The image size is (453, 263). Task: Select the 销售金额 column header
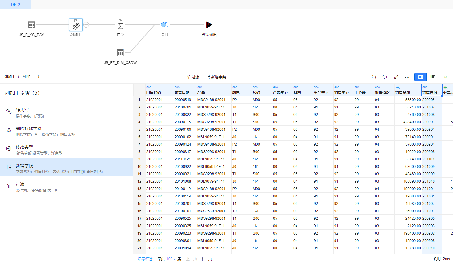(408, 90)
